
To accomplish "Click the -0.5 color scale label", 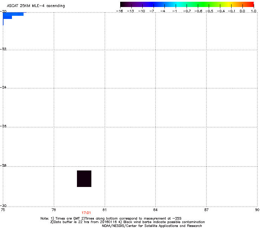I will (x=209, y=11).
